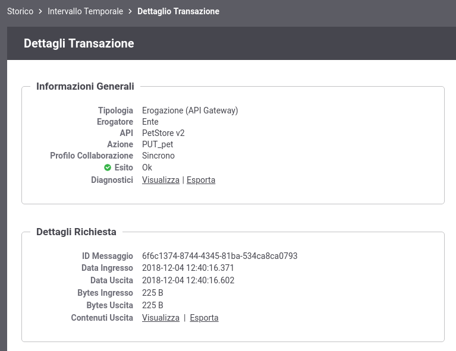Click the Bytes Ingresso 225 B value
Viewport: 456px width, 351px height.
coord(152,293)
